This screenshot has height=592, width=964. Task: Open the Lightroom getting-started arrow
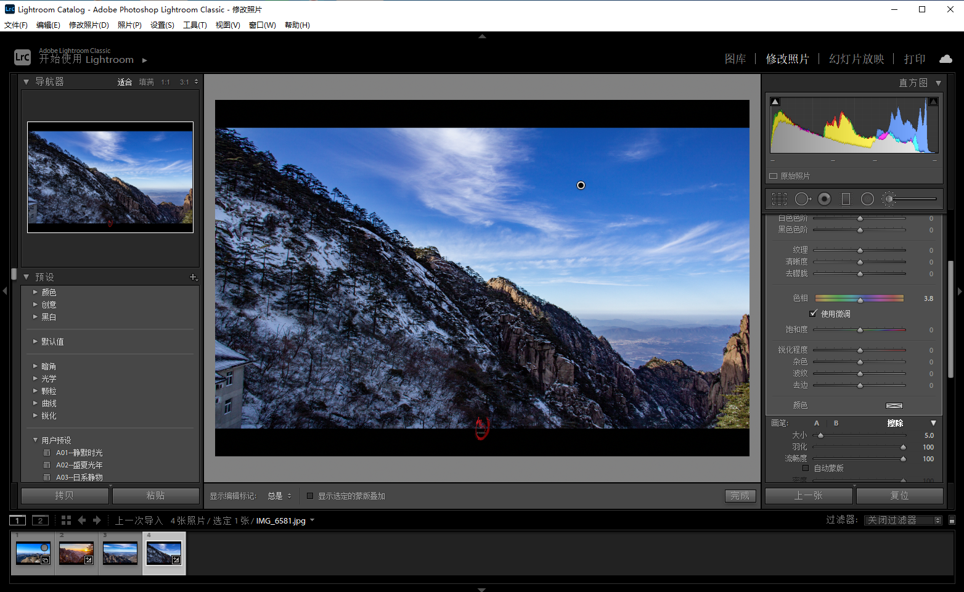pyautogui.click(x=145, y=60)
